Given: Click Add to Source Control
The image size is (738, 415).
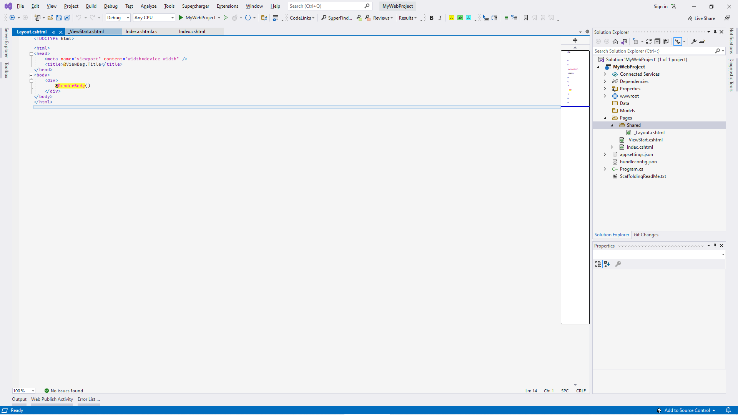Looking at the screenshot, I should pos(686,410).
